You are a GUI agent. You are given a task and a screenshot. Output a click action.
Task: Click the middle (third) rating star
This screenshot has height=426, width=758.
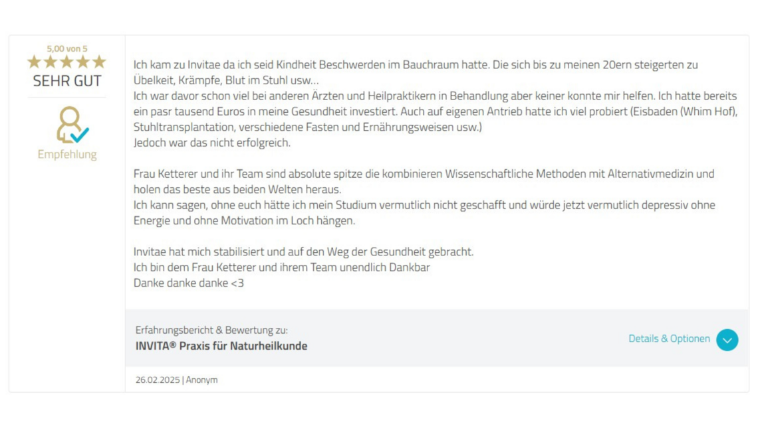(x=66, y=62)
